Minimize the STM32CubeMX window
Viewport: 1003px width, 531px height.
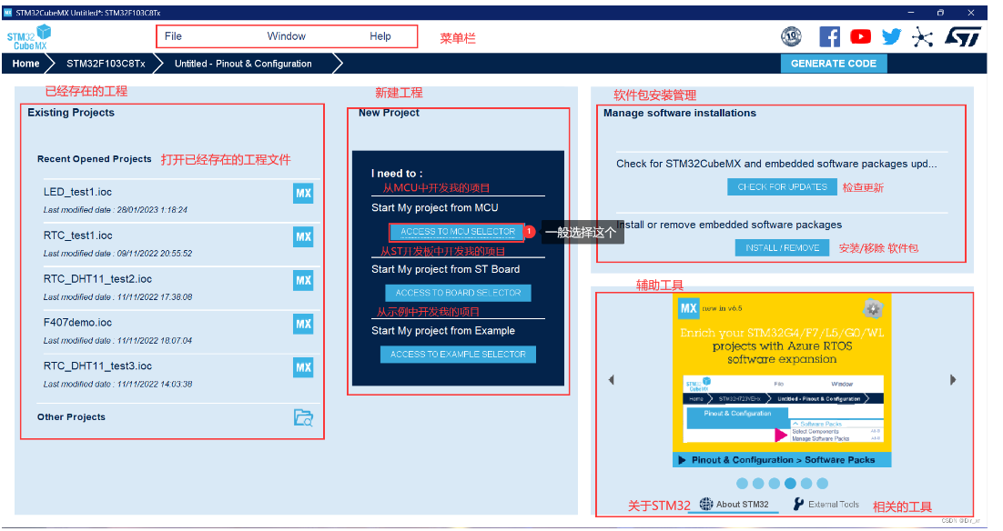tap(911, 12)
